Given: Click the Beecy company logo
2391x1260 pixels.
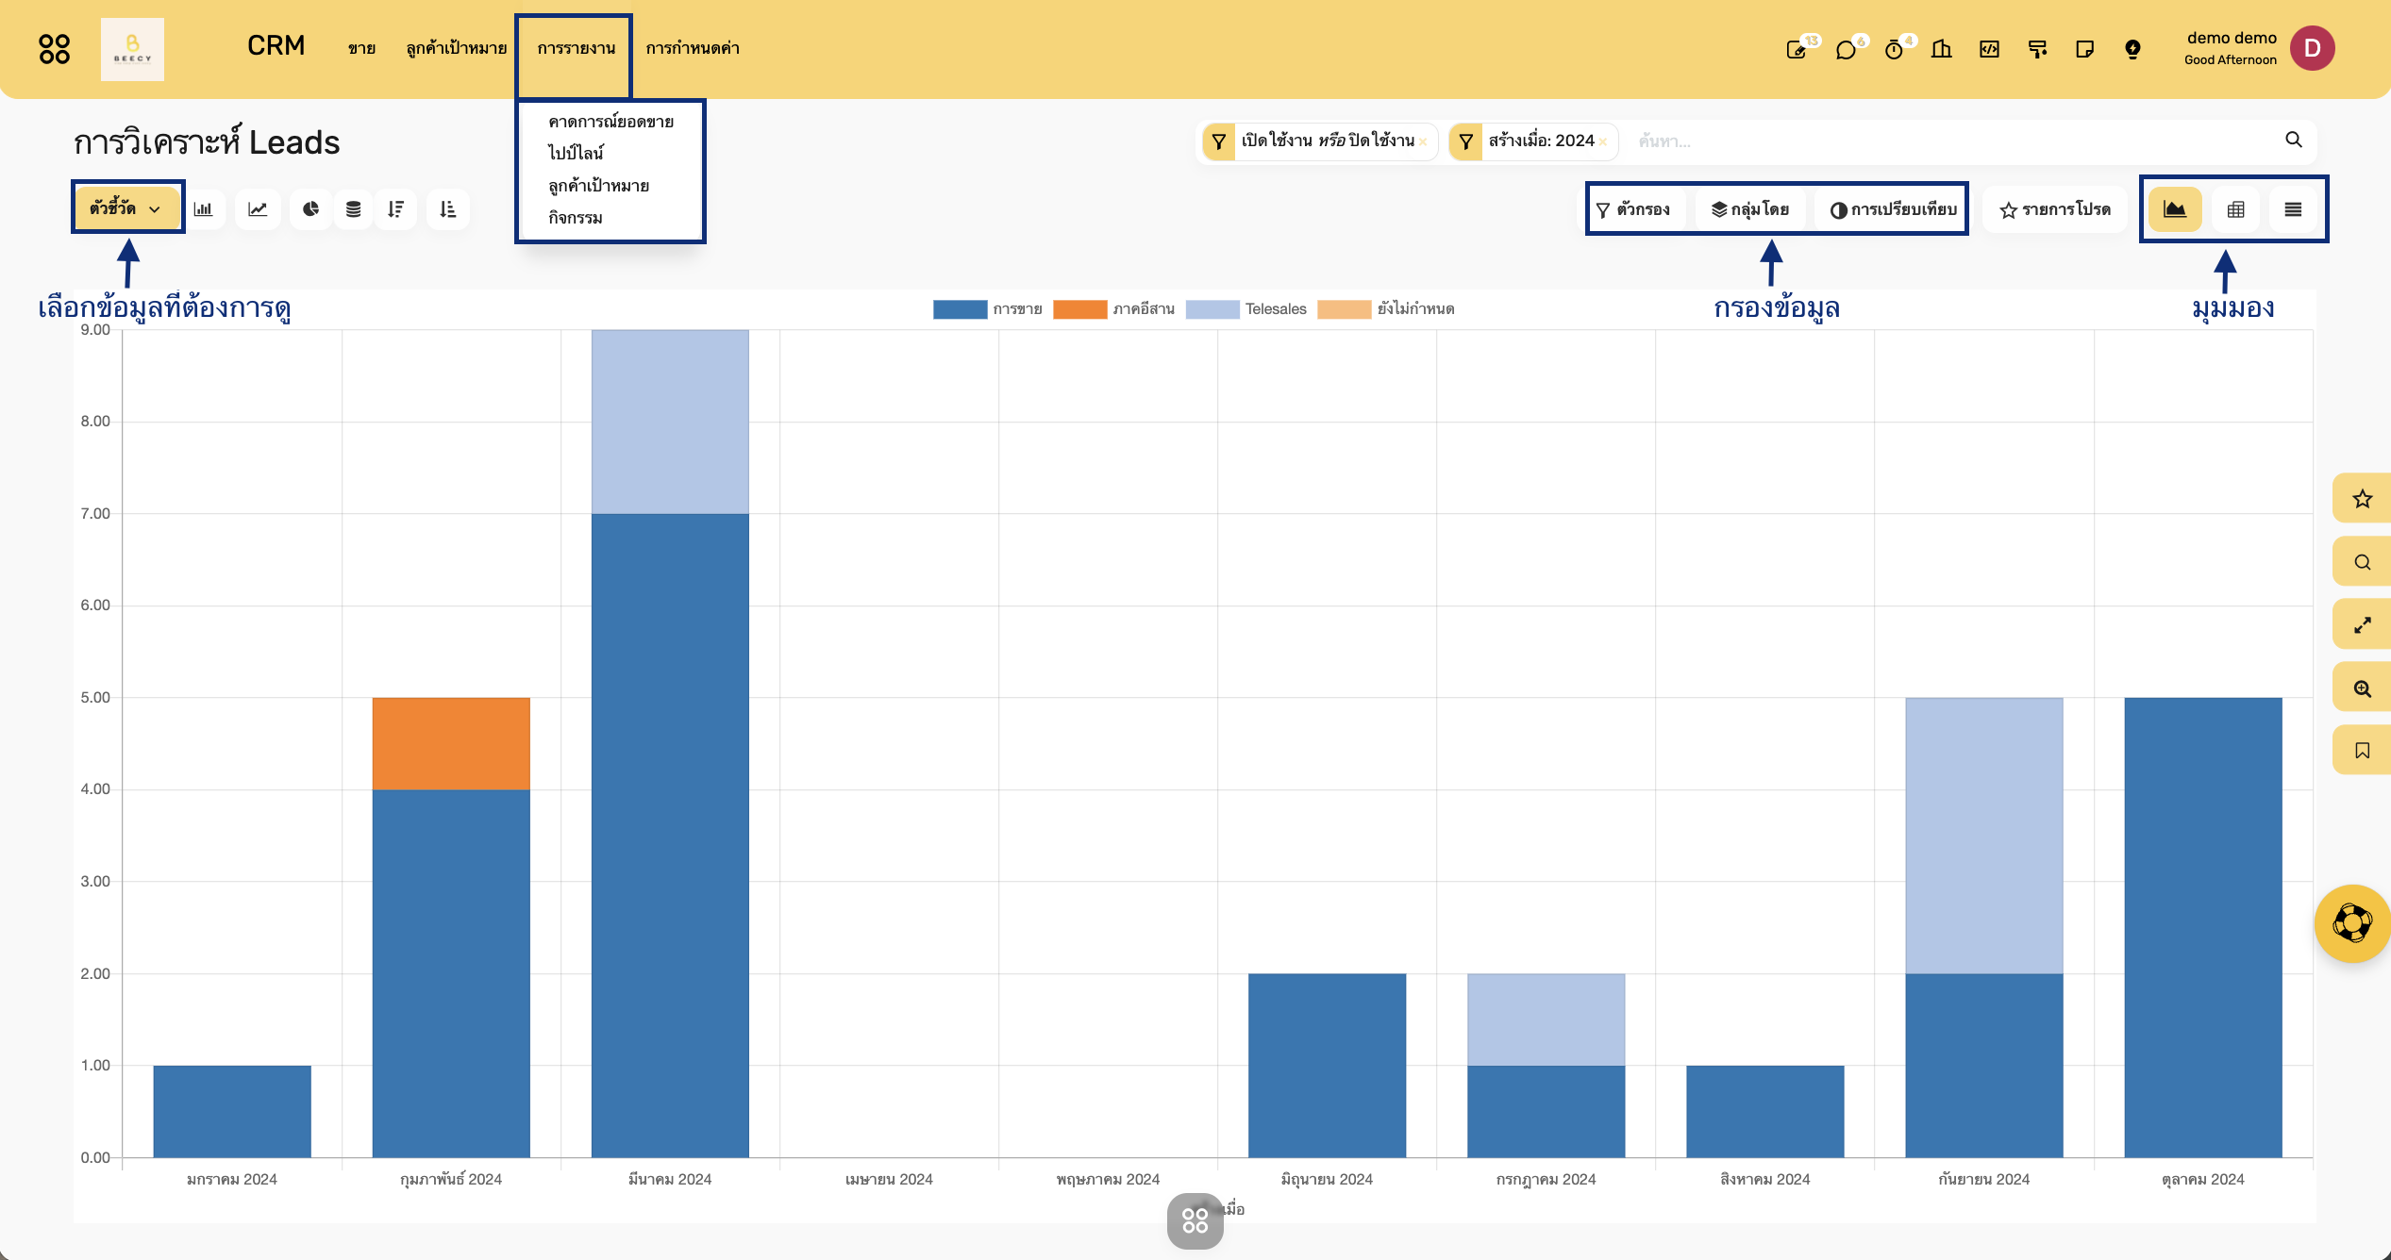Looking at the screenshot, I should click(132, 49).
